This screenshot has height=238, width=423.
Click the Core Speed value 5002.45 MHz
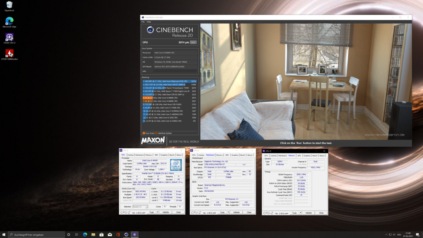[x=141, y=192]
